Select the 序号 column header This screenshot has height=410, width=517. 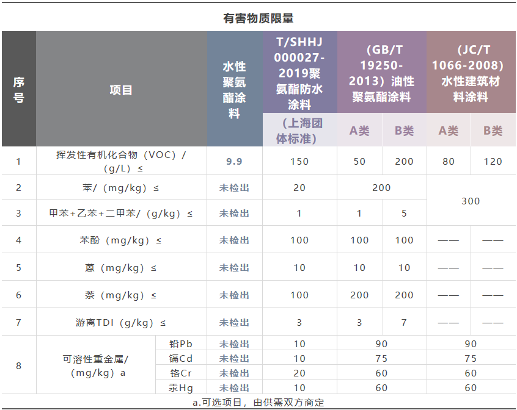coord(18,90)
